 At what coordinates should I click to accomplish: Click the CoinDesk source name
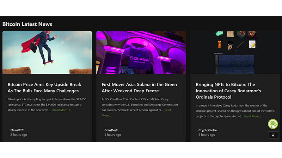[111, 130]
